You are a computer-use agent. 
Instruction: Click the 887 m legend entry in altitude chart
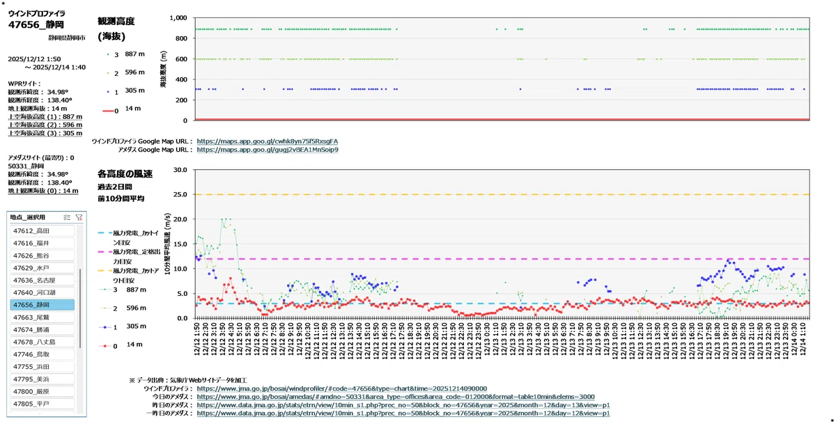[125, 54]
